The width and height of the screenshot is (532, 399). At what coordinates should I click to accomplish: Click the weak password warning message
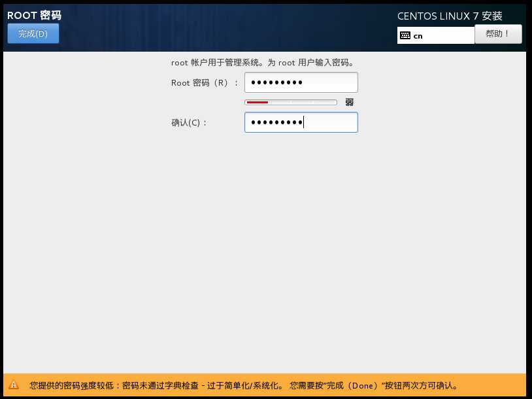click(244, 385)
